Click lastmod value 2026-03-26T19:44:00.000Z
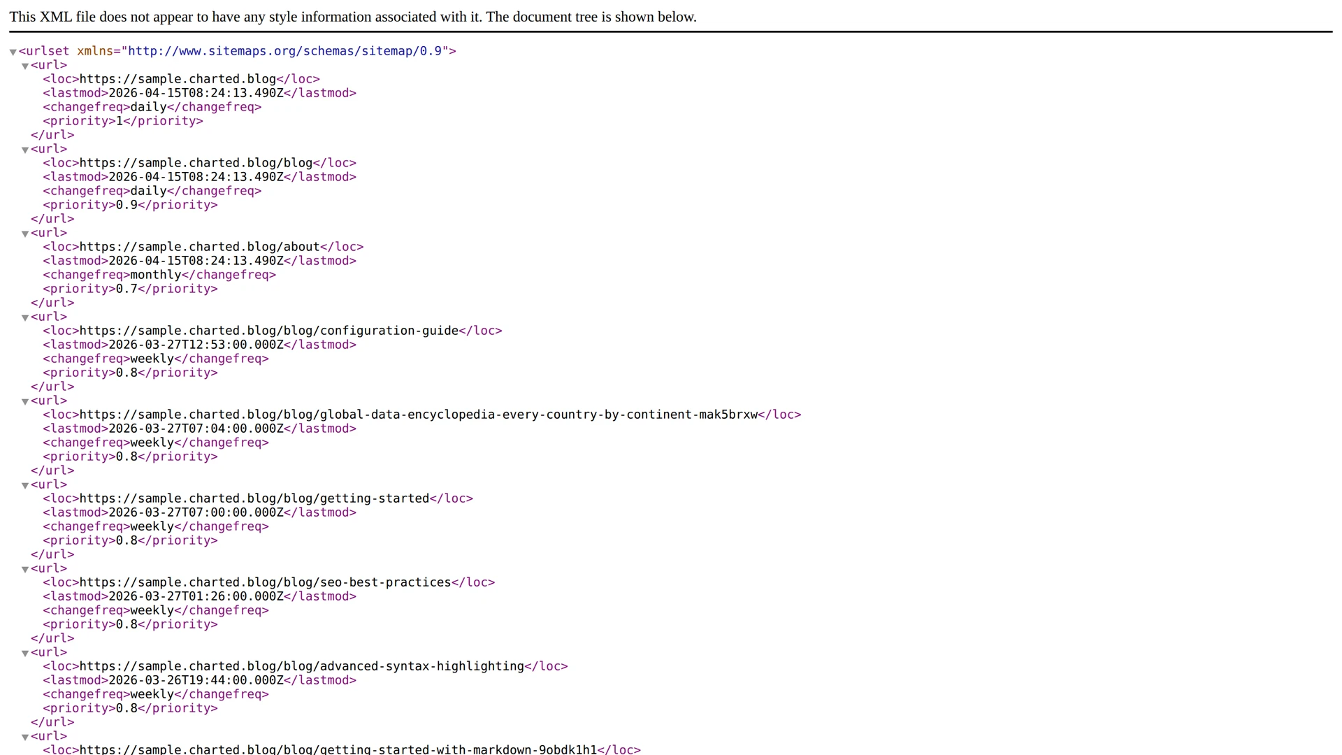The width and height of the screenshot is (1342, 755). (x=196, y=680)
